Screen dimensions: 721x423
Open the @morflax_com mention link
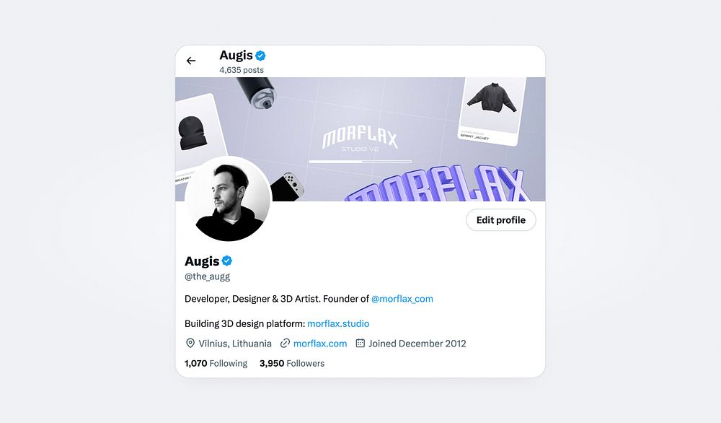tap(402, 299)
